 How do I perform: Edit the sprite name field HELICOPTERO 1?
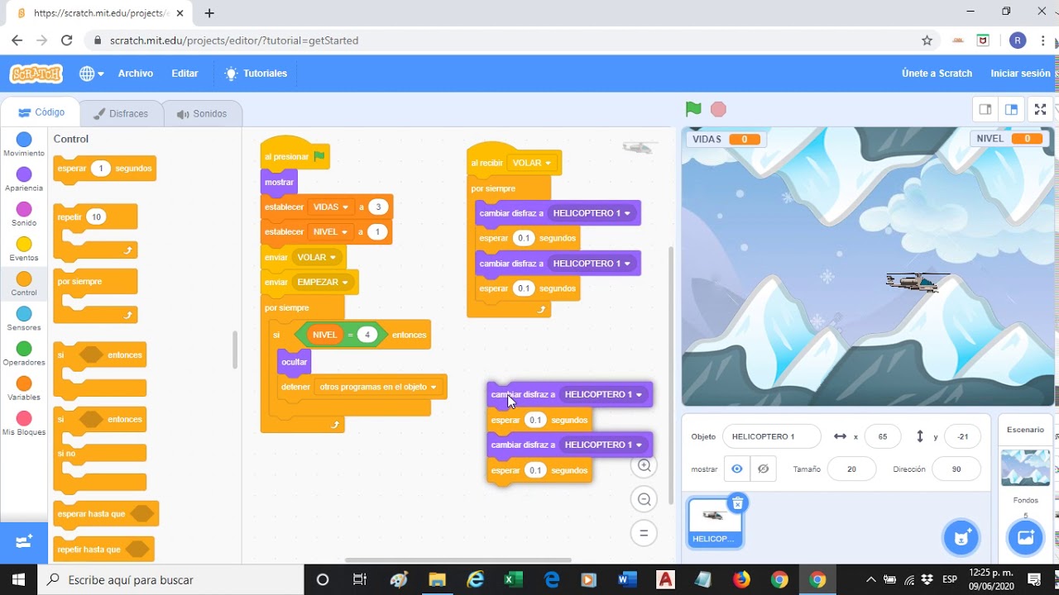click(771, 436)
